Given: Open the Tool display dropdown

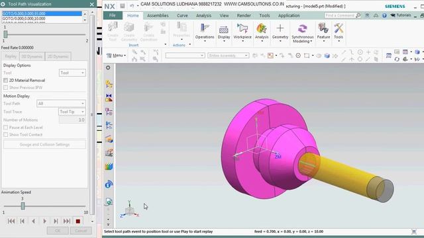Looking at the screenshot, I should (x=72, y=73).
